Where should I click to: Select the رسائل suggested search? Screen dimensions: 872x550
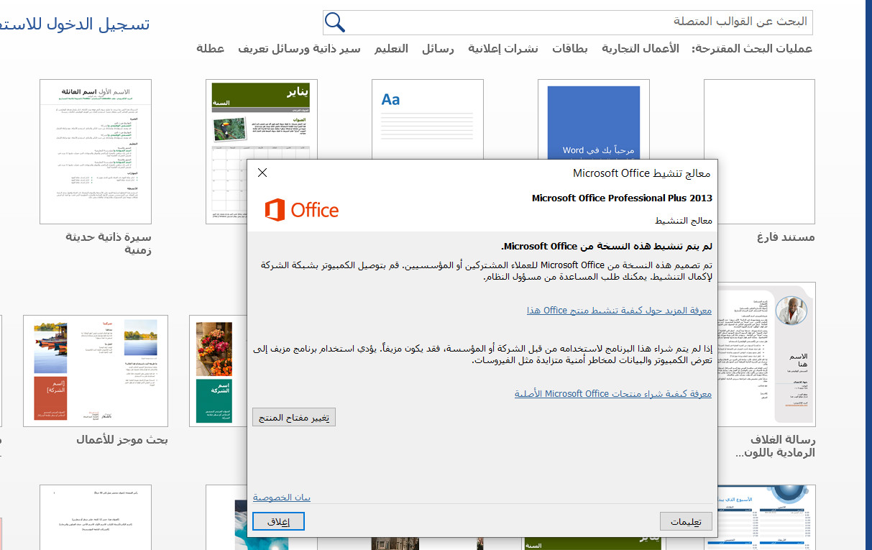(x=438, y=49)
